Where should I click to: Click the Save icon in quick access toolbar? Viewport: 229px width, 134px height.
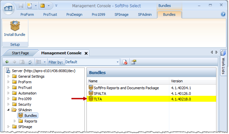[x=21, y=6]
